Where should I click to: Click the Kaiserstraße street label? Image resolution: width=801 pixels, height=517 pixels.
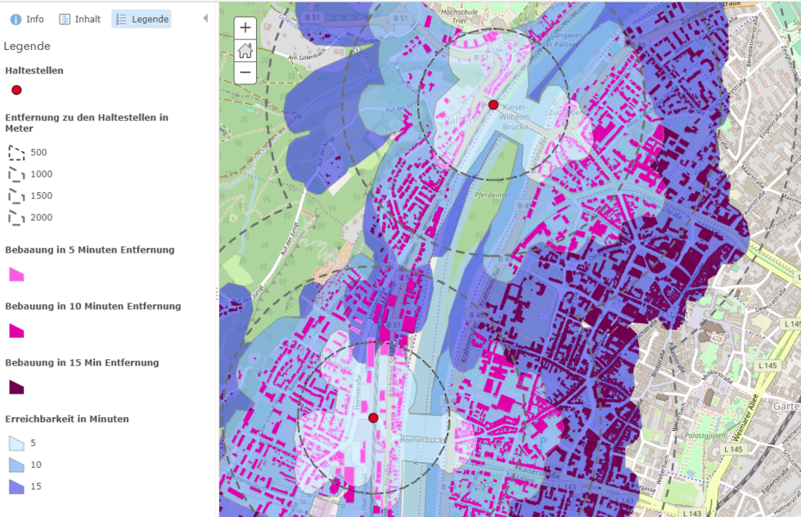coord(540,472)
